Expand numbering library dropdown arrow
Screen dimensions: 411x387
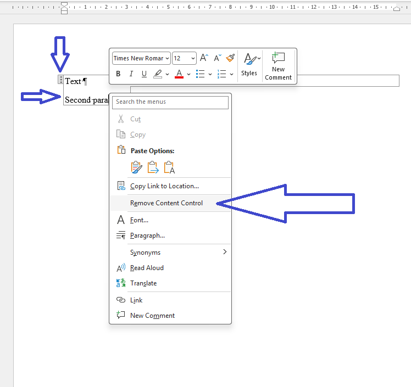231,74
